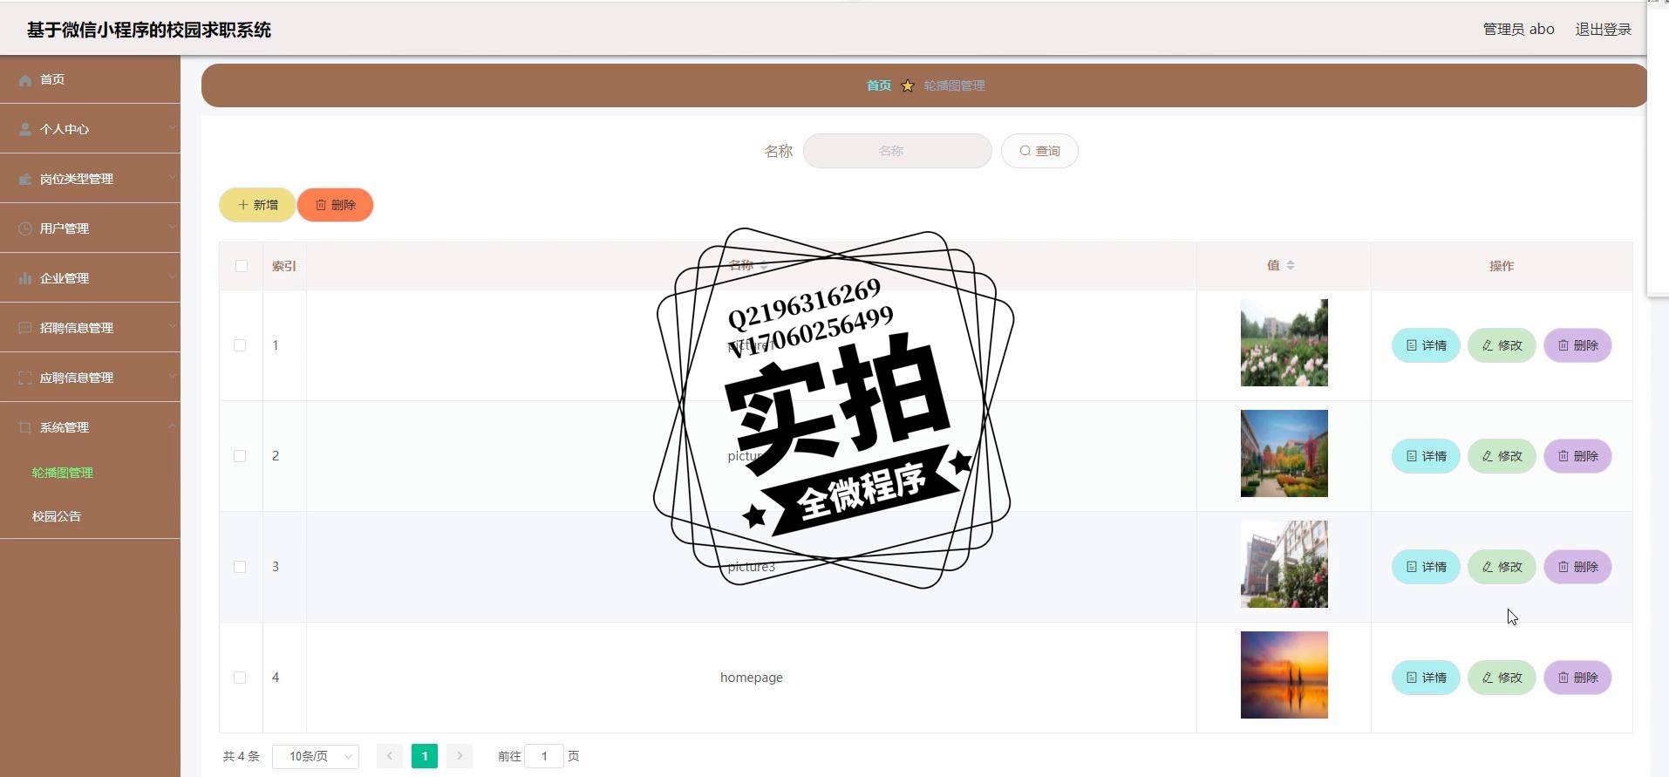Go to the previous page arrow
The width and height of the screenshot is (1669, 777).
(390, 756)
